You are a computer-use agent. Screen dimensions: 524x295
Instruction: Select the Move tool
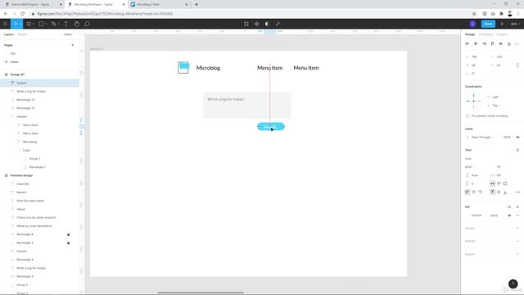(x=16, y=24)
